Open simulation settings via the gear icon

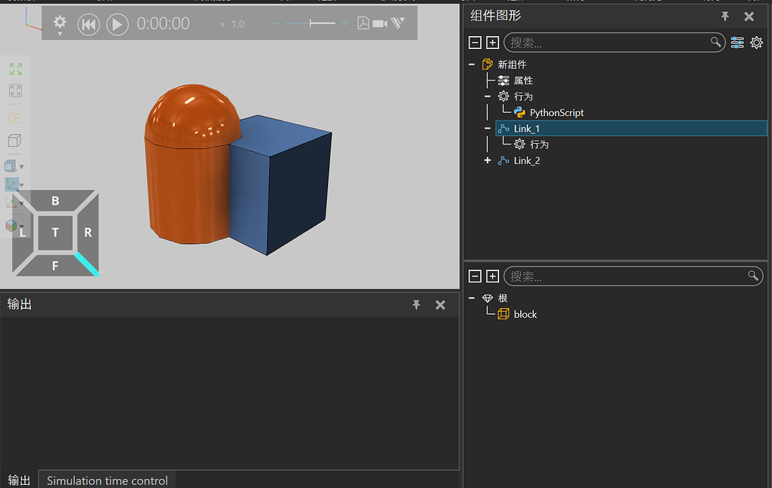click(x=59, y=22)
